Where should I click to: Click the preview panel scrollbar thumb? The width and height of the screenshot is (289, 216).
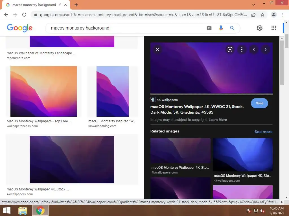[282, 63]
